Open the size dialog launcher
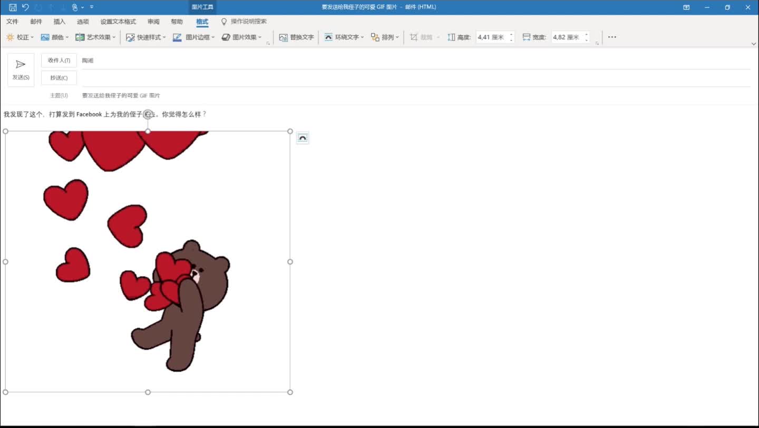 point(597,43)
